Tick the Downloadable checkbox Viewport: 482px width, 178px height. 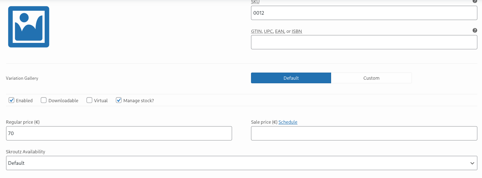tap(44, 100)
